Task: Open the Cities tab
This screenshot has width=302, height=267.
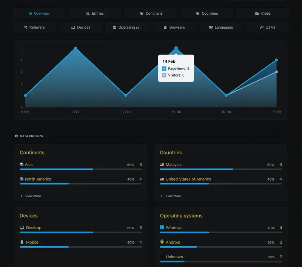Action: (263, 14)
